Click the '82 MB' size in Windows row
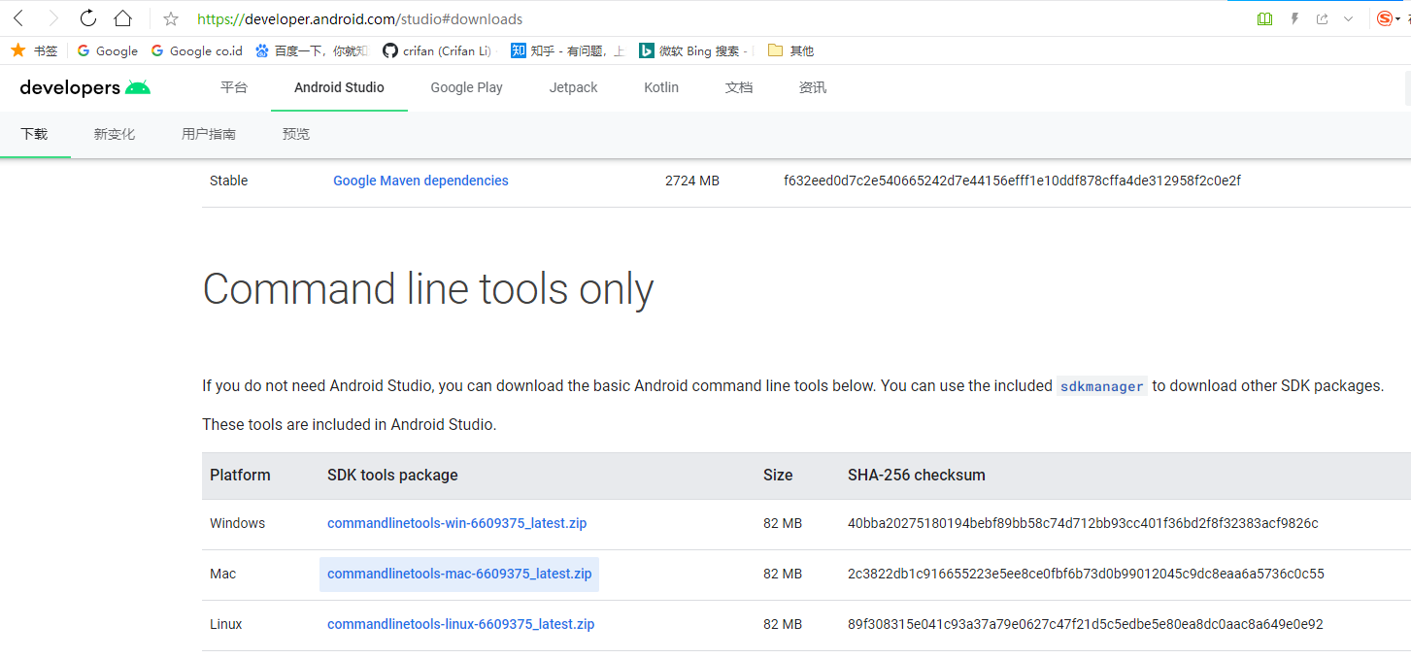 point(783,523)
